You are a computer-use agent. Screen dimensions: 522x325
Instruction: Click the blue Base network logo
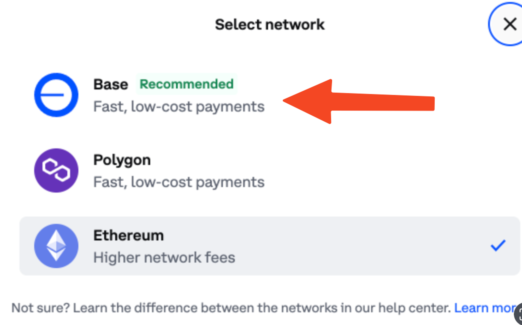click(56, 95)
